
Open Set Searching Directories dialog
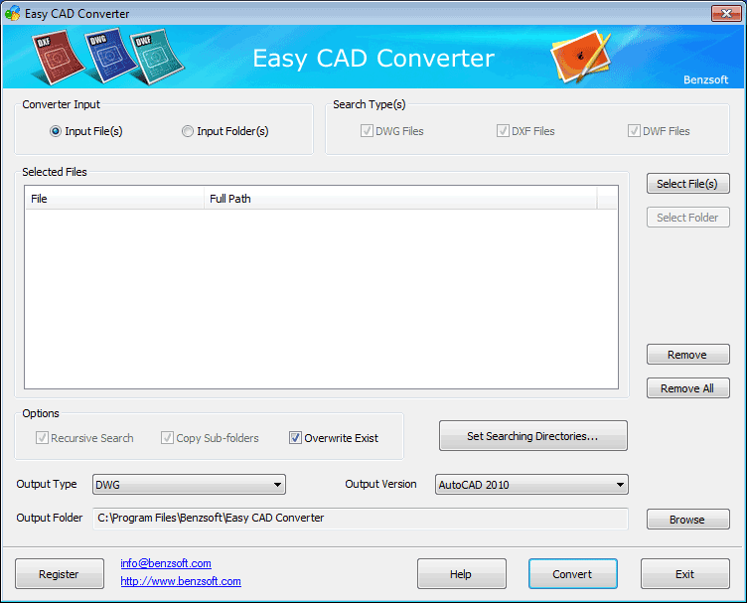pos(532,436)
